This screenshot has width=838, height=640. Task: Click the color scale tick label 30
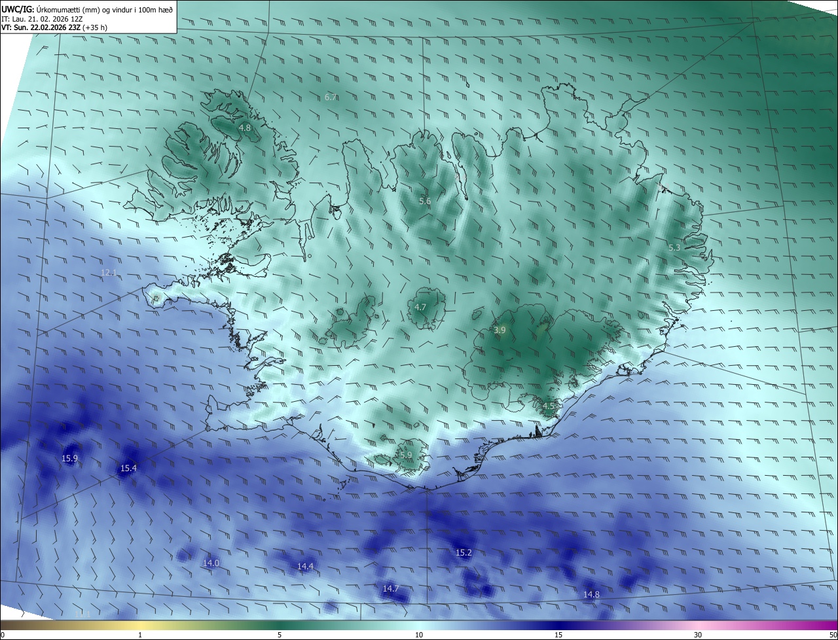click(x=698, y=635)
